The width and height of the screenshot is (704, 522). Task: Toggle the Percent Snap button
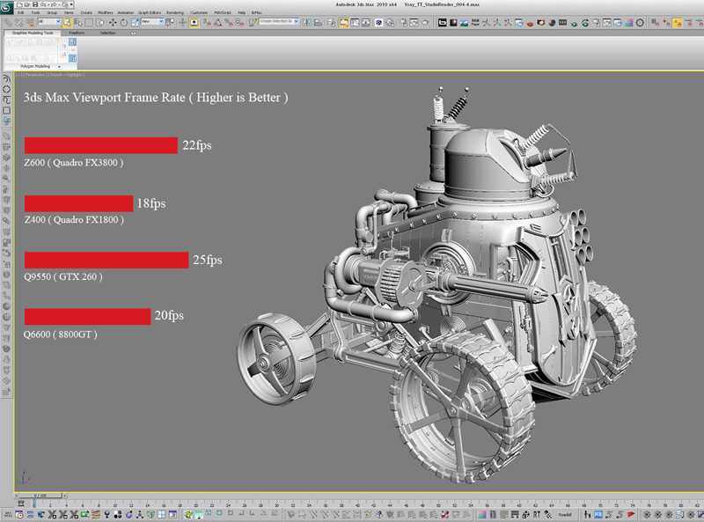[x=229, y=22]
